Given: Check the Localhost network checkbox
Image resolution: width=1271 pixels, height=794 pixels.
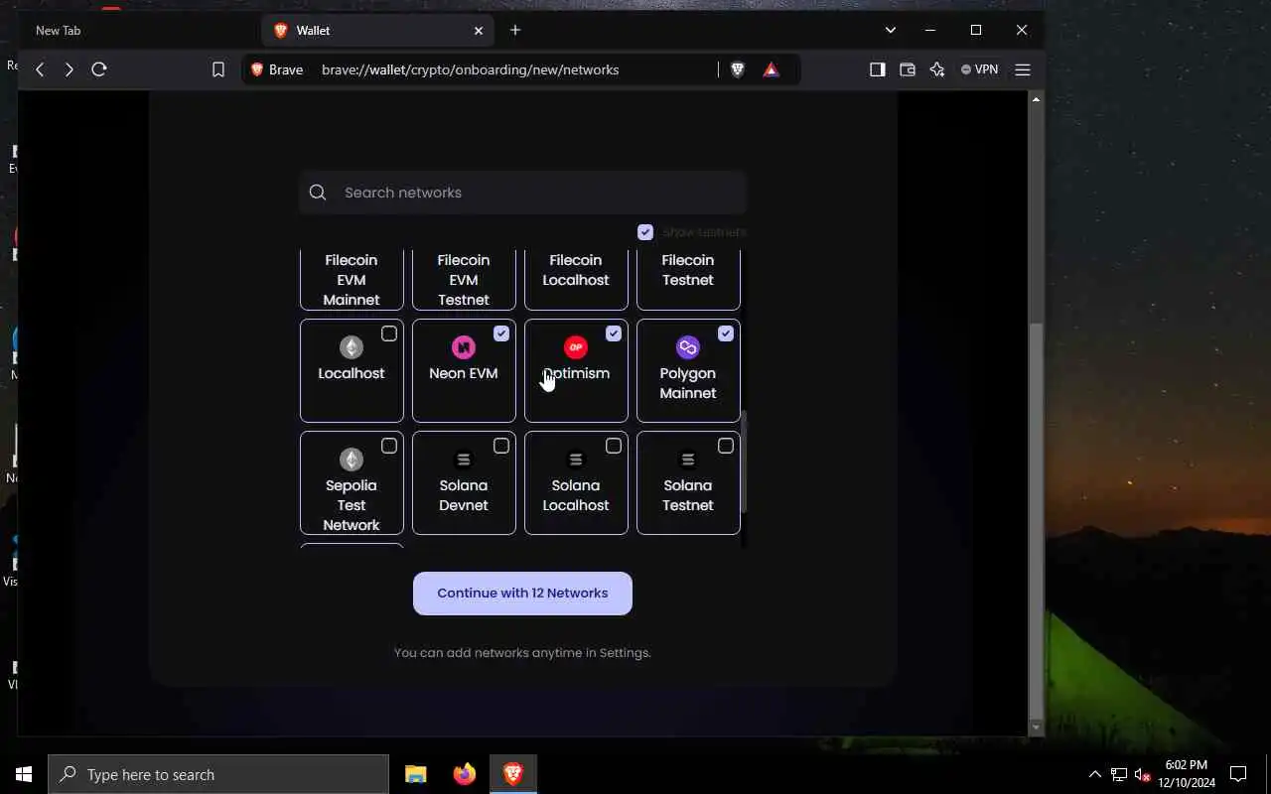Looking at the screenshot, I should (x=389, y=333).
